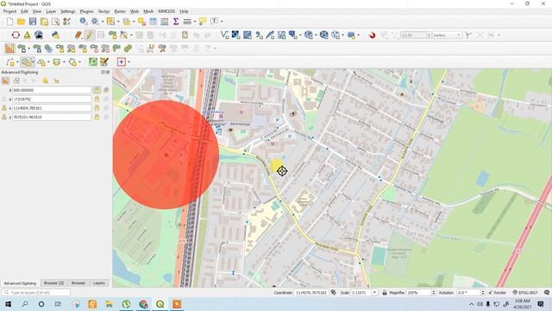
Task: Click the Current Edits pencil icon
Action: coord(78,35)
